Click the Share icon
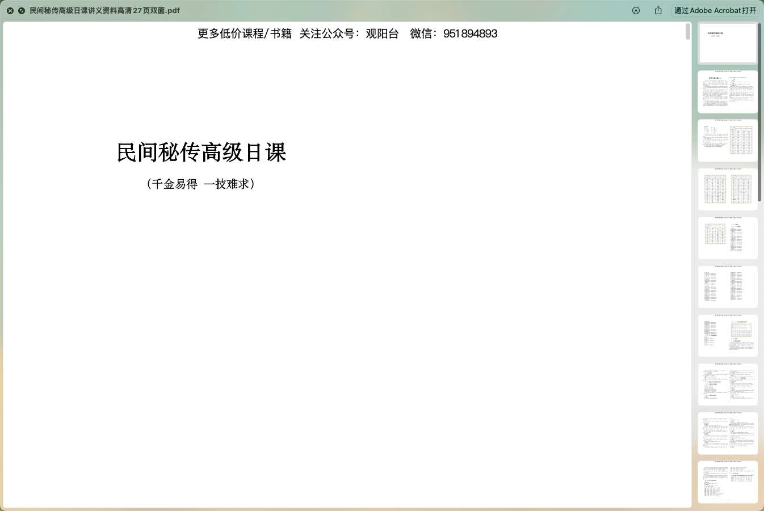 click(x=658, y=11)
